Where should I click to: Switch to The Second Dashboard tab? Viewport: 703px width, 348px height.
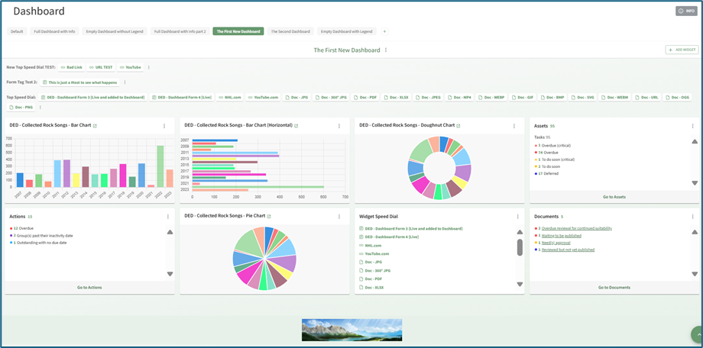point(290,32)
